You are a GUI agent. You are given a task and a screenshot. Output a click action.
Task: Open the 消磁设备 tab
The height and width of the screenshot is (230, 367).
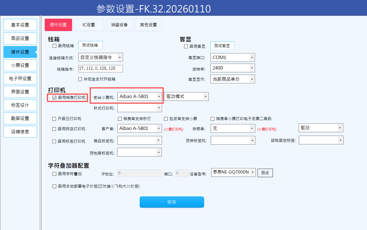pos(119,25)
